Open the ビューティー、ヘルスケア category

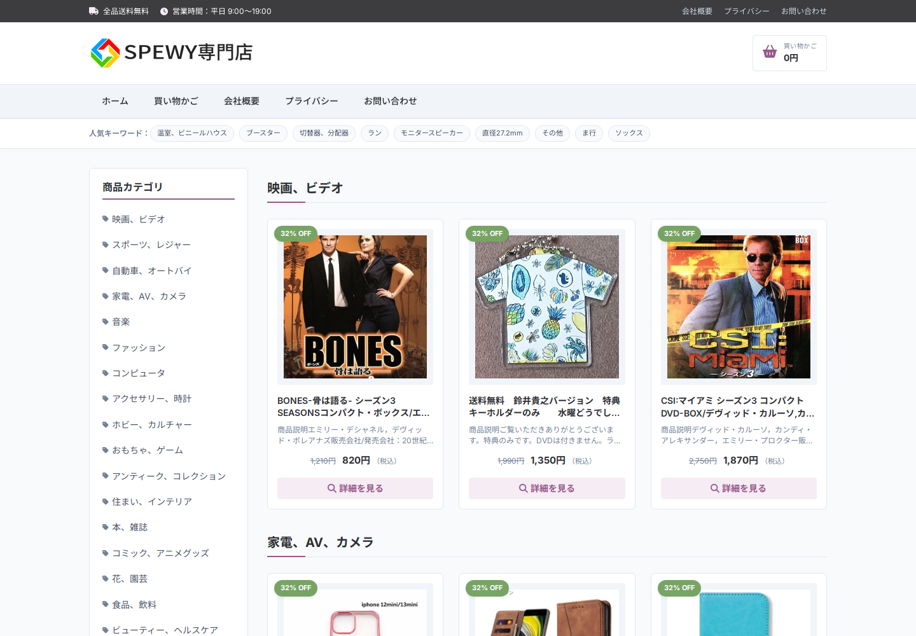[x=165, y=630]
